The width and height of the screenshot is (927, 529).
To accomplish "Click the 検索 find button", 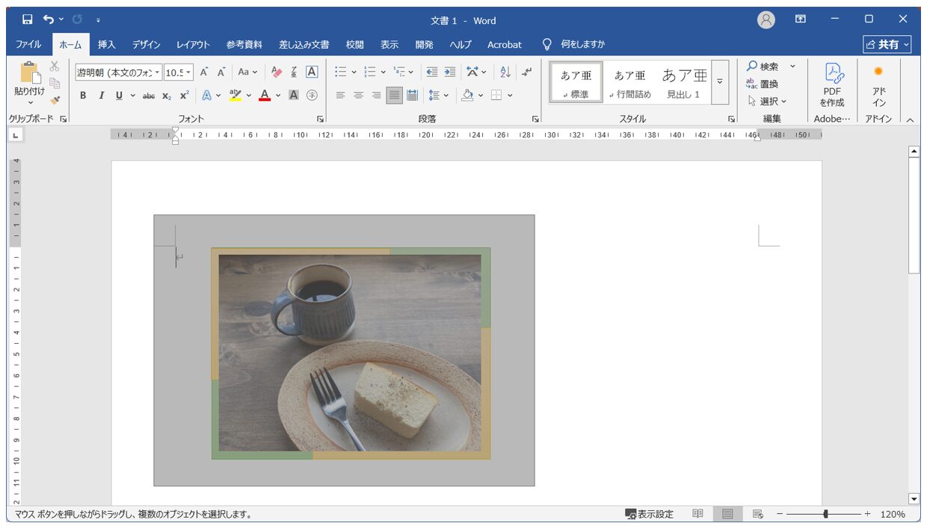I will pos(763,66).
